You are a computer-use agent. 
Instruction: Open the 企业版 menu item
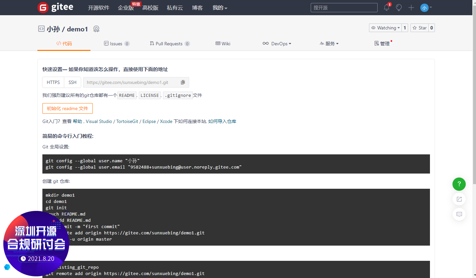click(126, 8)
